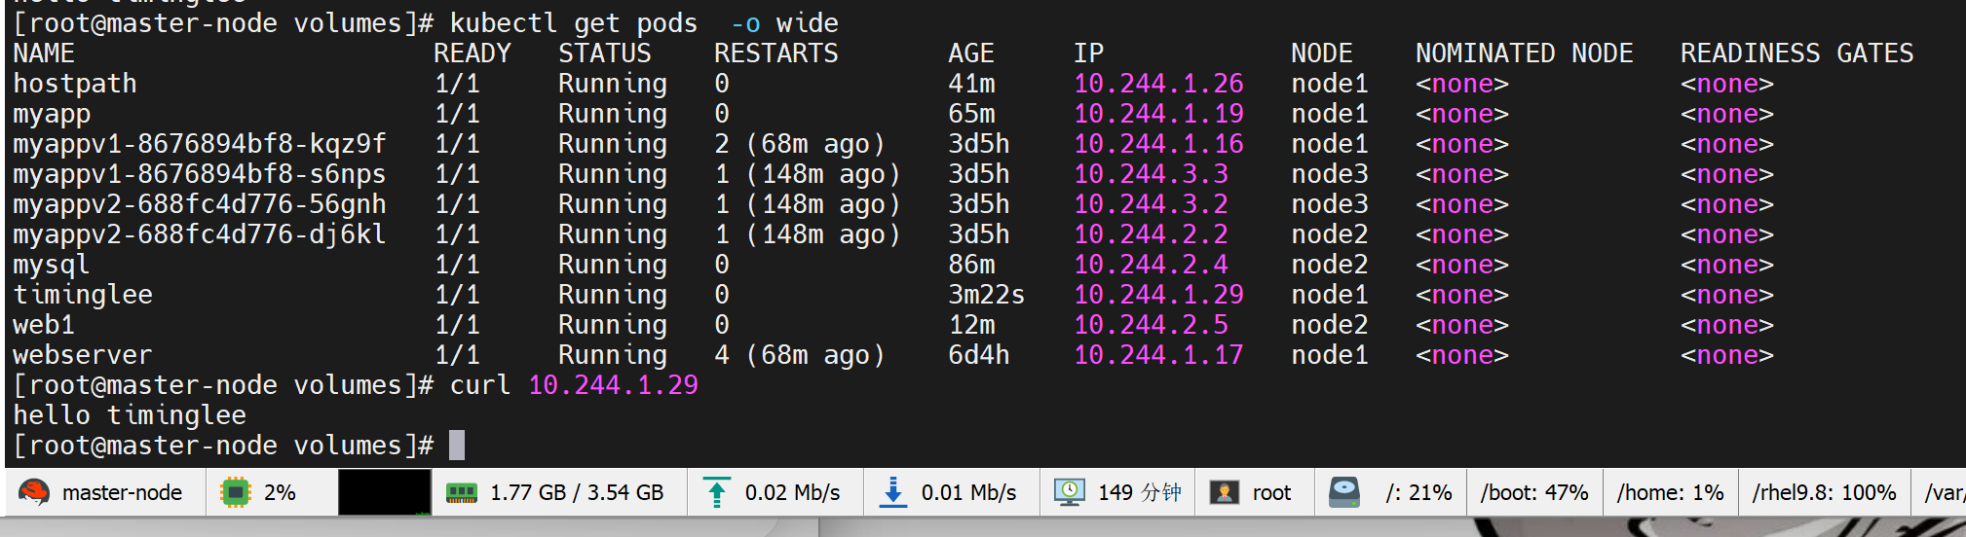The width and height of the screenshot is (1966, 537).
Task: Click the root user label
Action: coord(1271,492)
